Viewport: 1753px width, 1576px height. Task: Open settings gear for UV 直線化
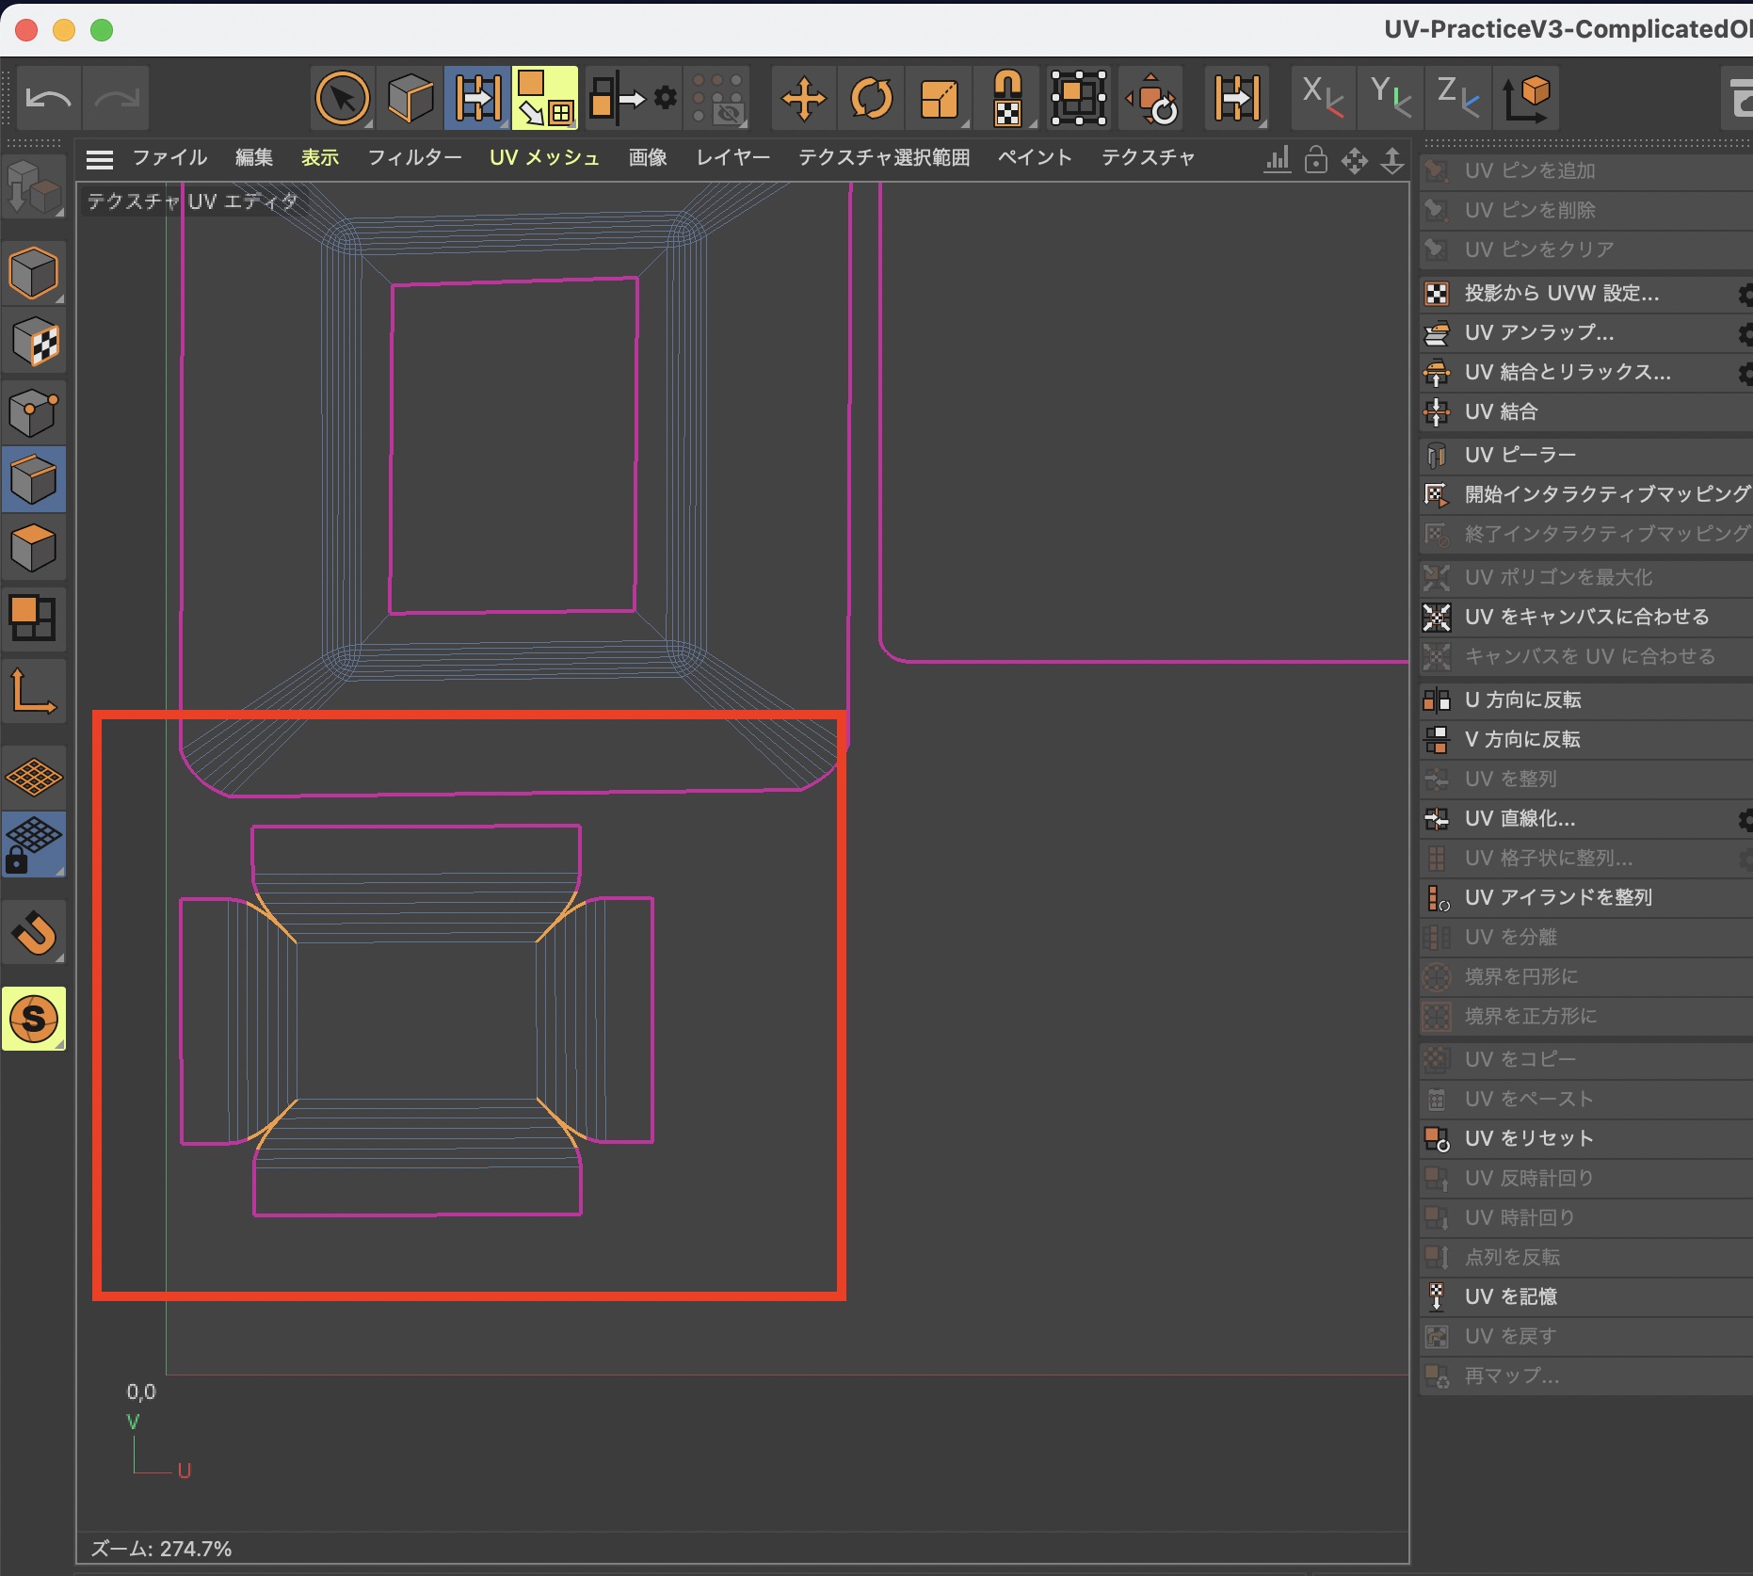[1745, 820]
